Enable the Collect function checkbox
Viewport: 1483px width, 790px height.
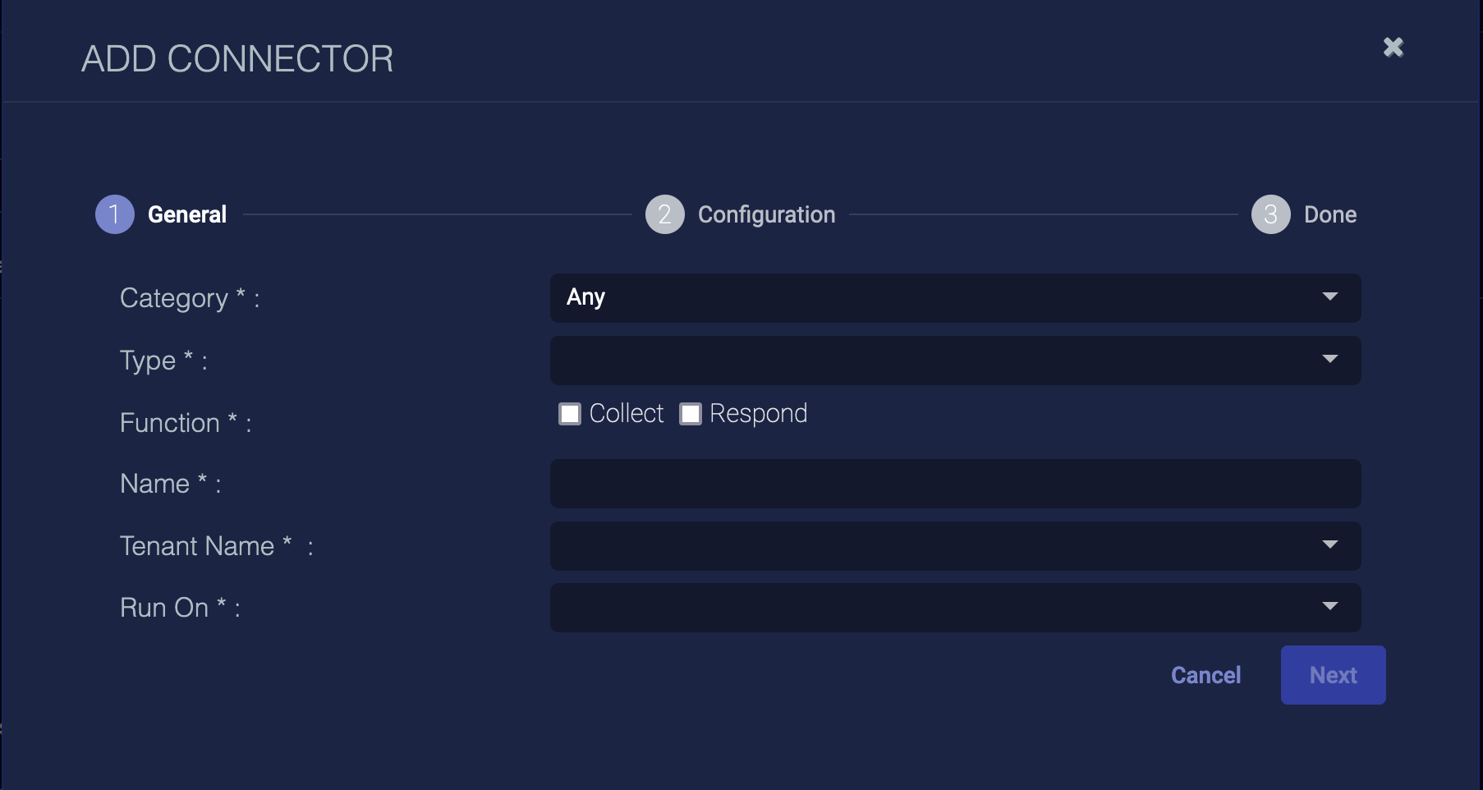point(570,414)
